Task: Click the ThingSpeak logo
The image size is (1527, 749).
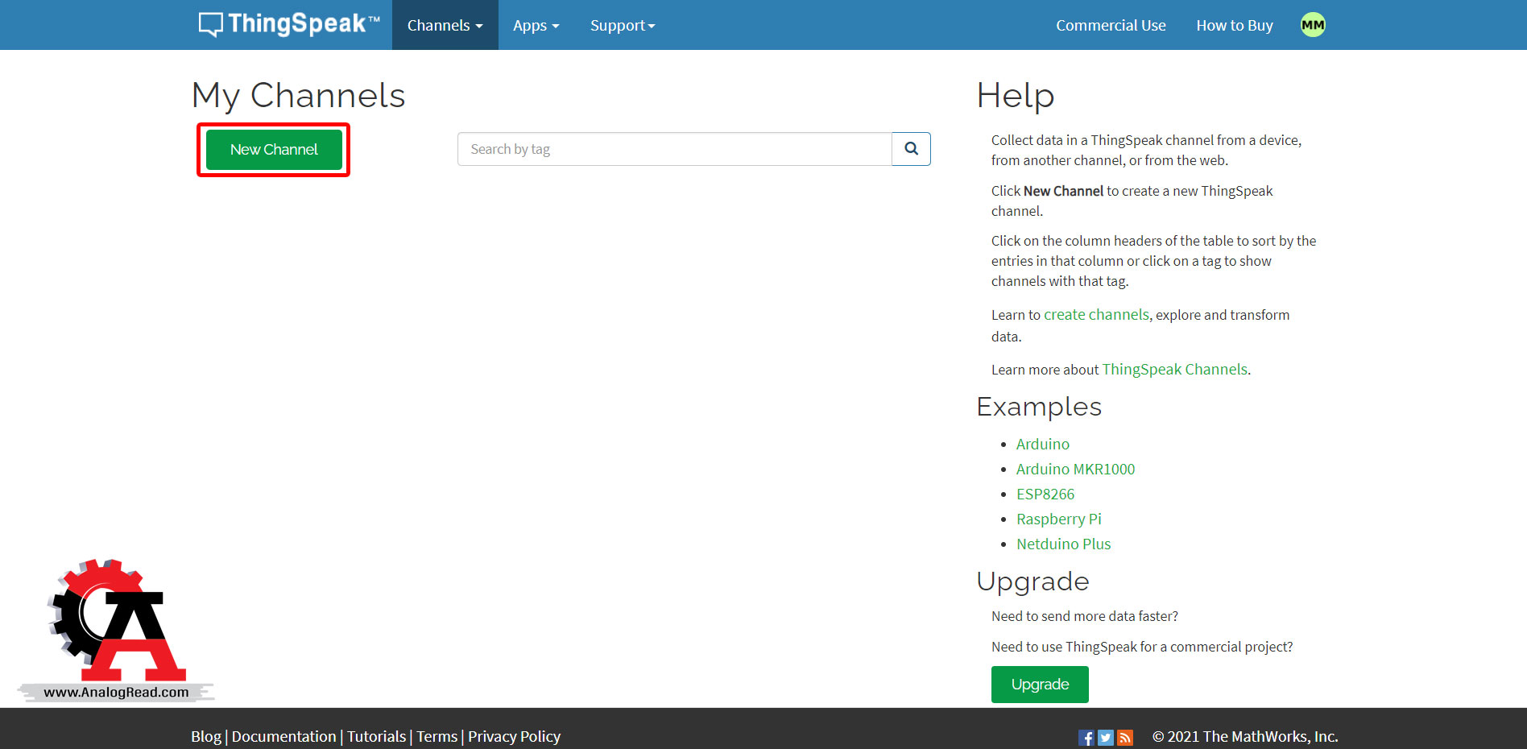Action: 289,24
